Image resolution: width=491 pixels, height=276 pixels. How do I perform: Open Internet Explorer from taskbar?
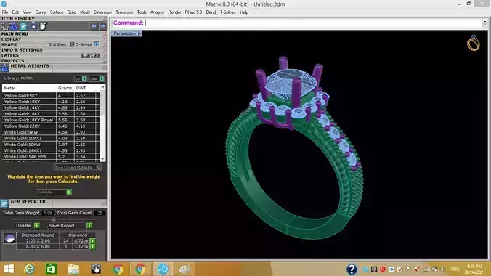pyautogui.click(x=30, y=269)
